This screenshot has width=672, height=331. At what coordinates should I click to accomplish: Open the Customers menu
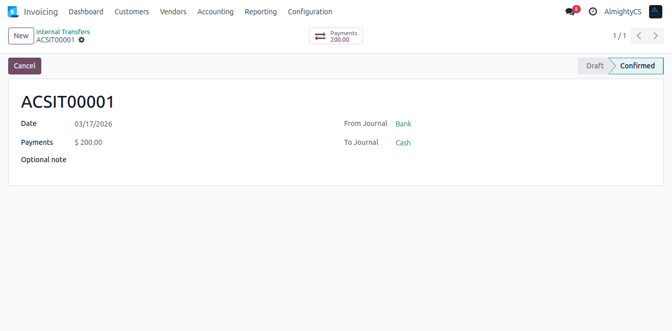coord(132,12)
